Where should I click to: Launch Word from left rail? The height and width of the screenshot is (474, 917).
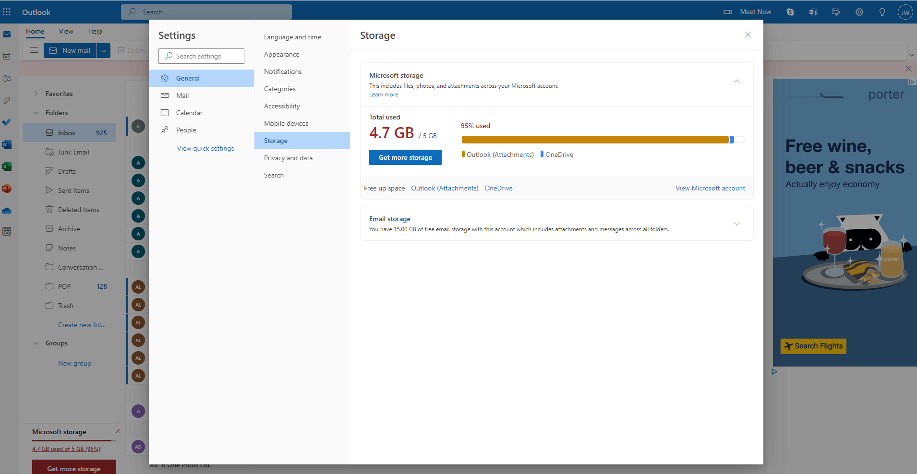pyautogui.click(x=7, y=144)
